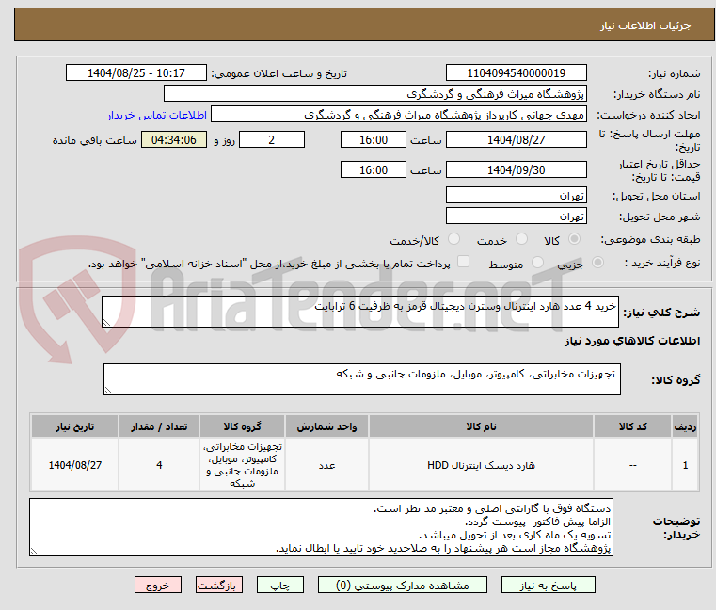Click the شماره نیاز number field

point(516,72)
